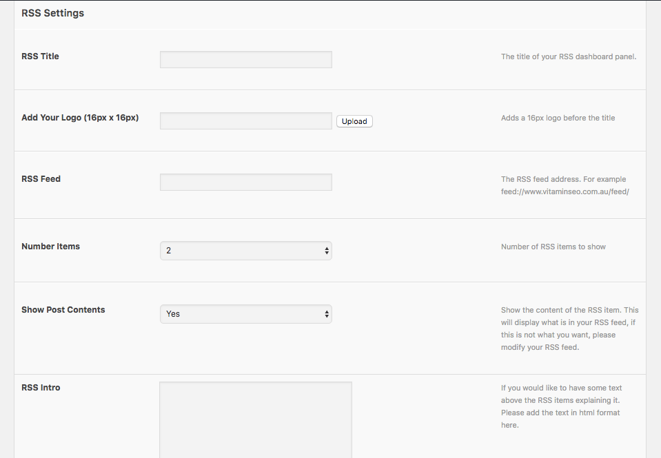Expand the Show Post Contents dropdown
This screenshot has height=458, width=661.
point(245,314)
